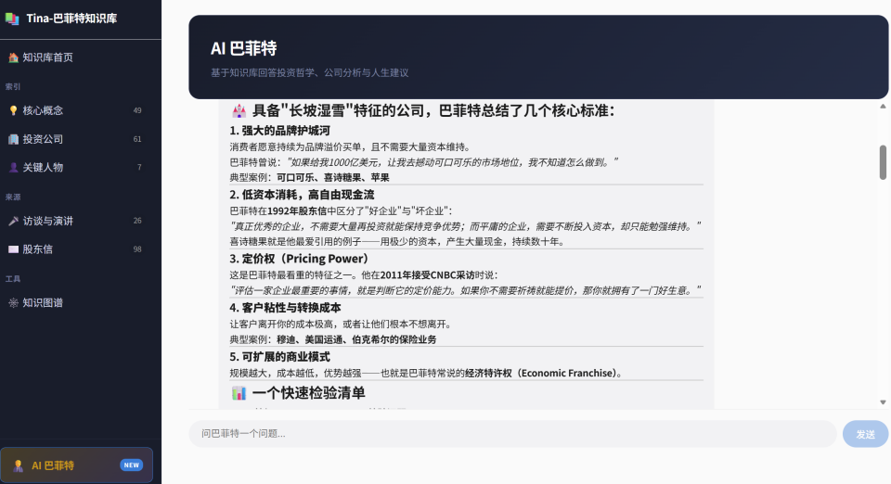The height and width of the screenshot is (484, 891).
Task: Click heading 3. 定价权（Pricing Power）
Action: coord(302,259)
